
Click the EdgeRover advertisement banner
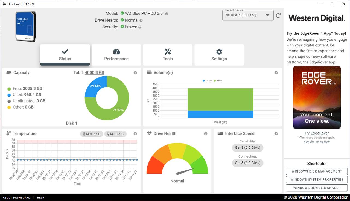pyautogui.click(x=317, y=97)
